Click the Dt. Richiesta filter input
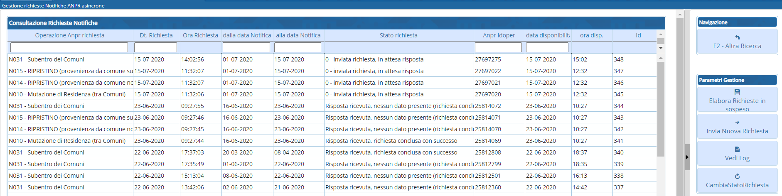 (x=155, y=47)
